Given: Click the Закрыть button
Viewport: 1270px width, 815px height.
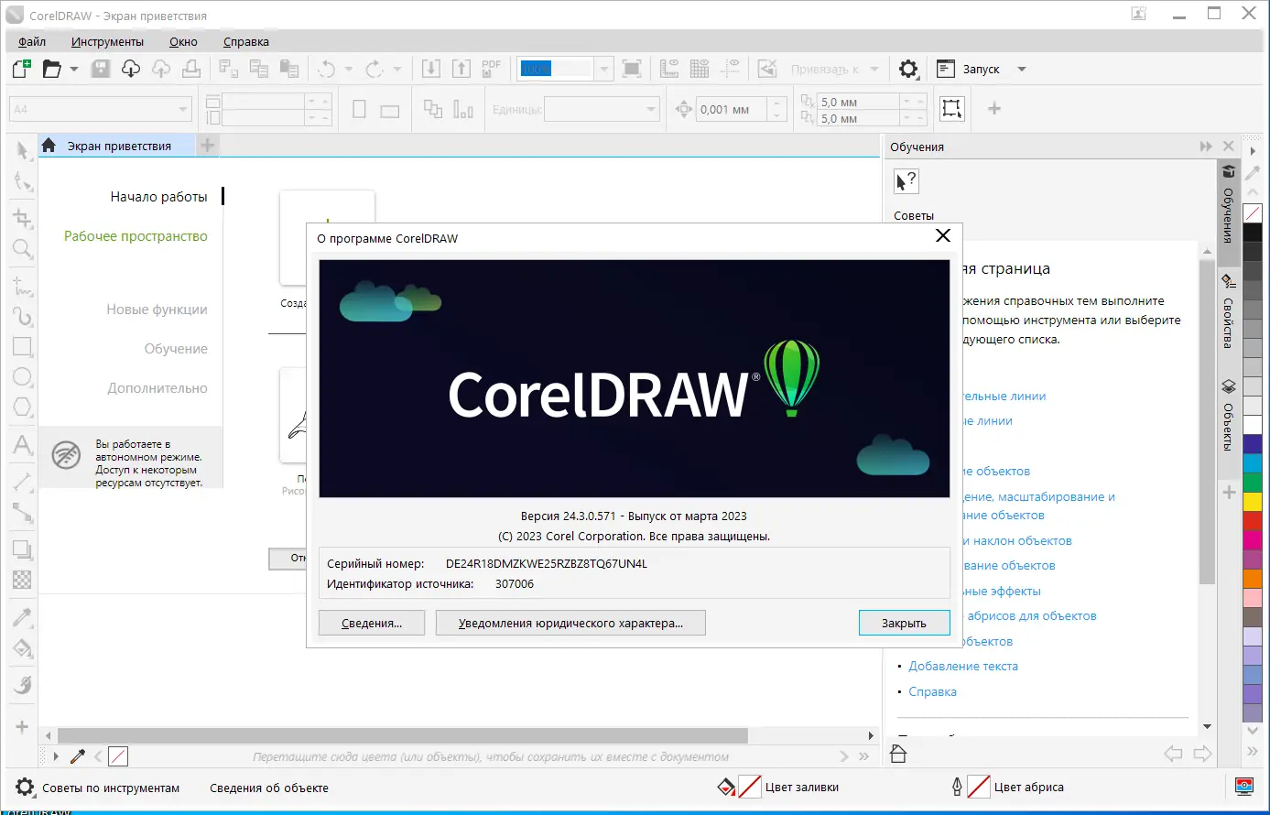Looking at the screenshot, I should pos(904,623).
